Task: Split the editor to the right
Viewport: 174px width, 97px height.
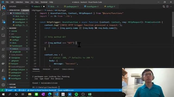Action: [x=167, y=6]
